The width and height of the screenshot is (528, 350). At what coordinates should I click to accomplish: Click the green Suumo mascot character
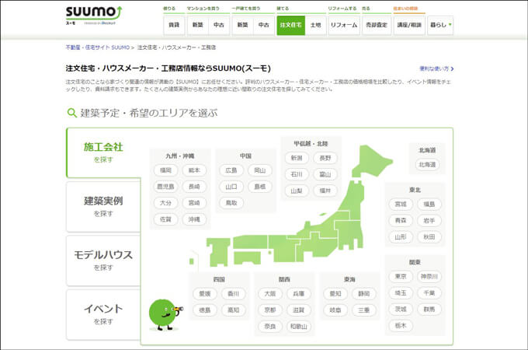[165, 314]
